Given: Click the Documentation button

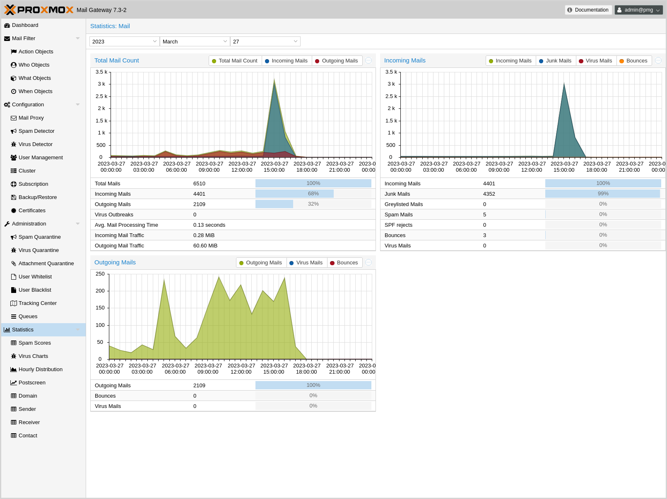Looking at the screenshot, I should [x=588, y=10].
